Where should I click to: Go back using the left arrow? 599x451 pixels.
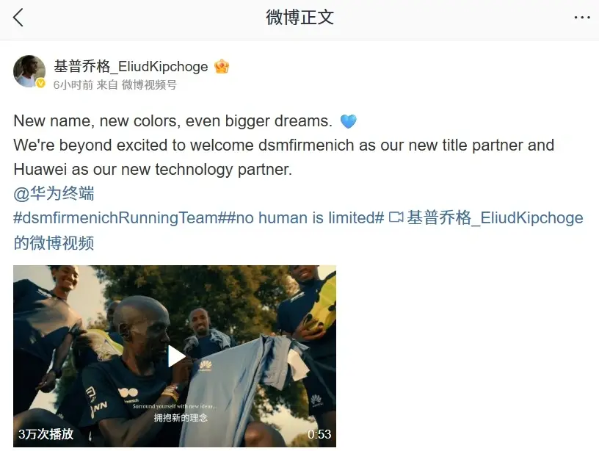(18, 18)
